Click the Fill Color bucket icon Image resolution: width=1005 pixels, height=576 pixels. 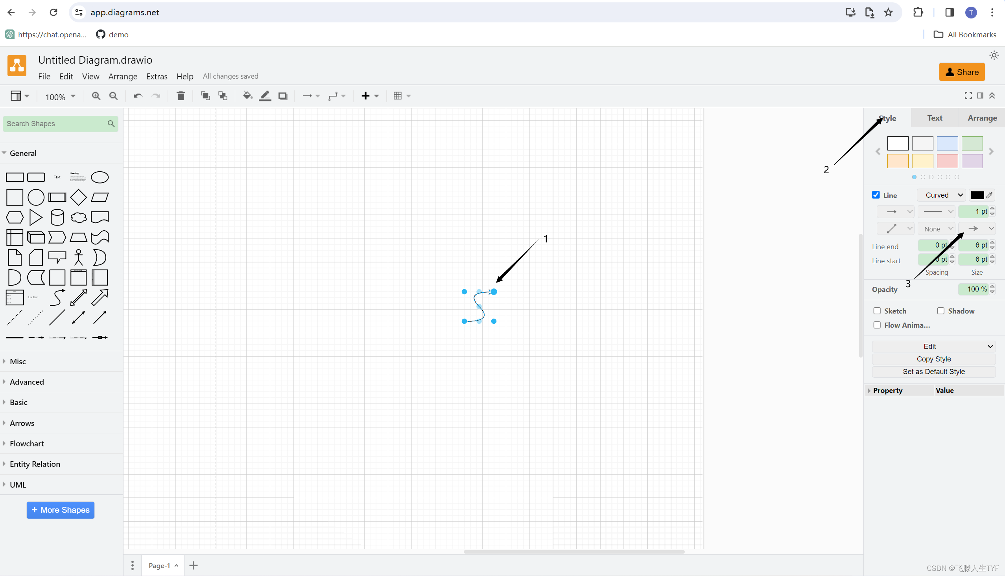pyautogui.click(x=247, y=96)
